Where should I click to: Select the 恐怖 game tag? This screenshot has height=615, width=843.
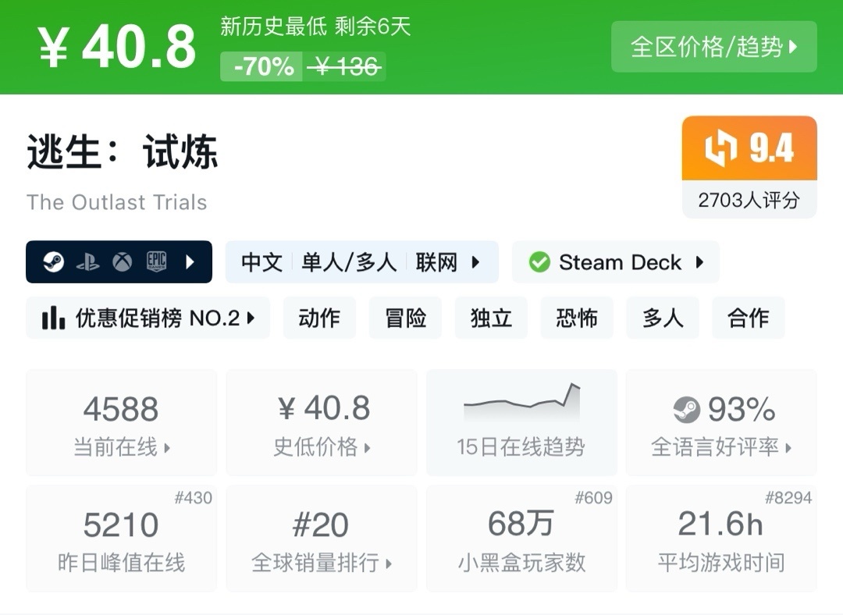pyautogui.click(x=577, y=318)
